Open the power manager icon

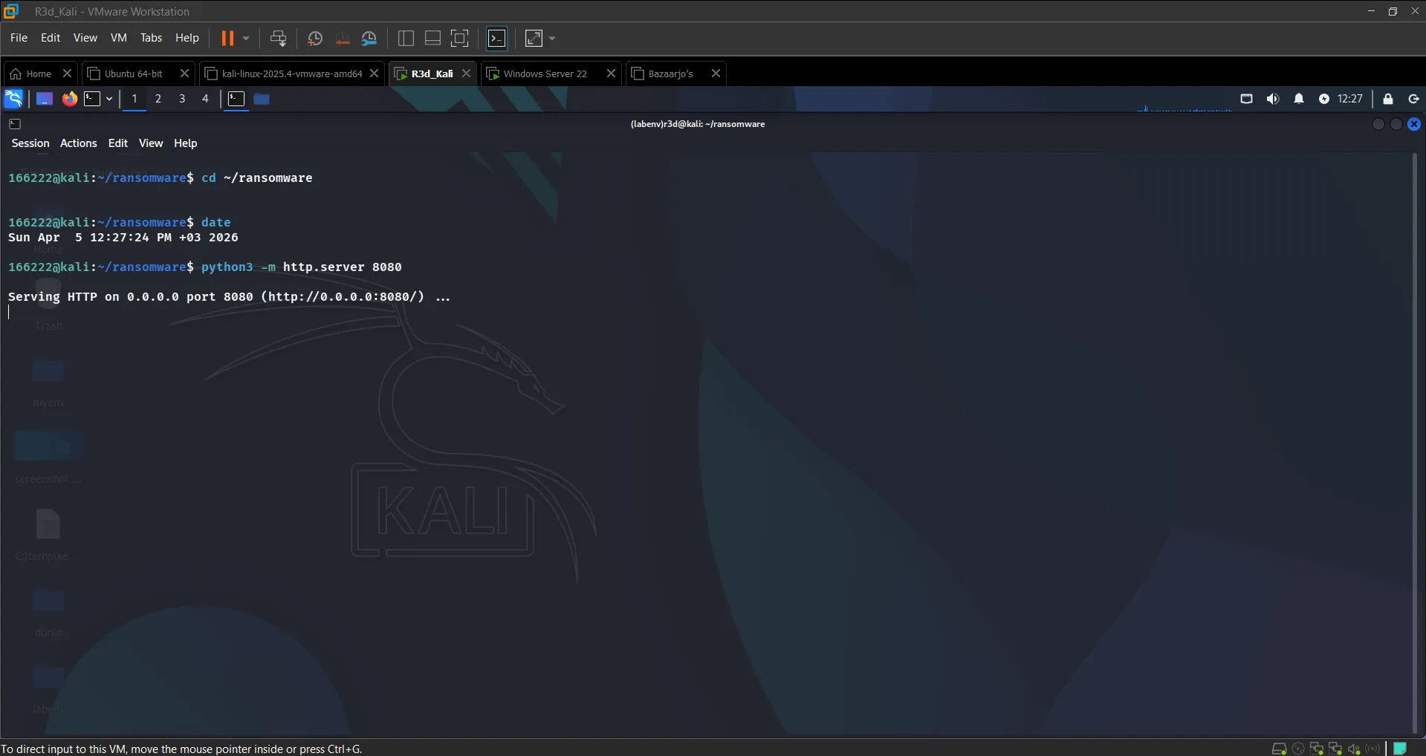tap(1324, 99)
